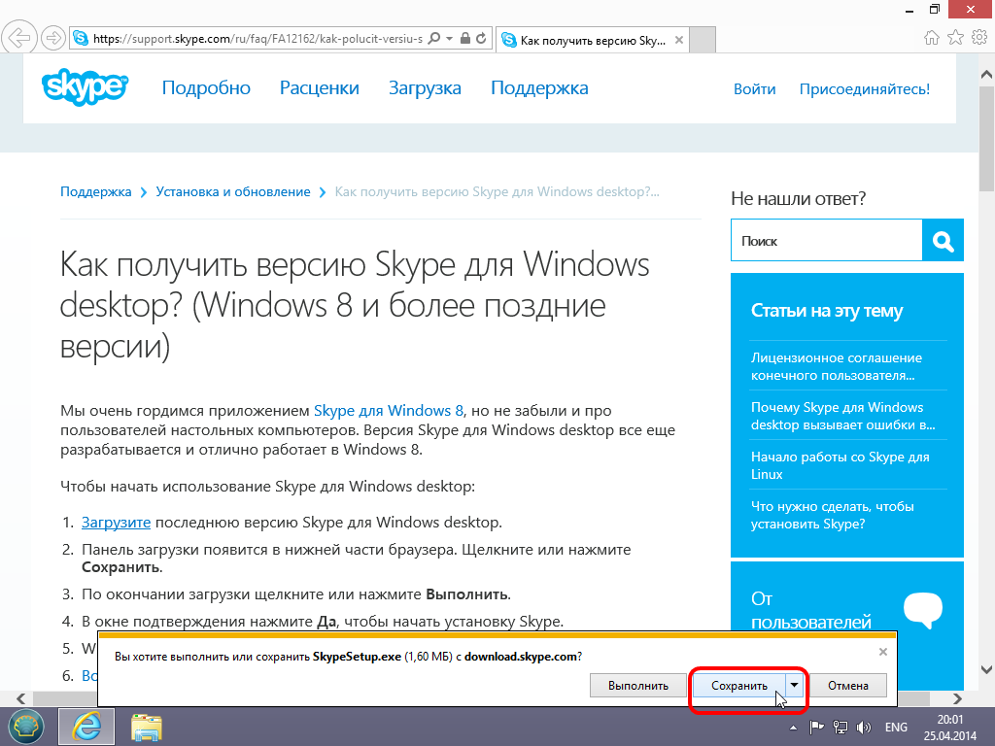Close the Skype support browser tab
This screenshot has height=746, width=995.
pos(679,40)
